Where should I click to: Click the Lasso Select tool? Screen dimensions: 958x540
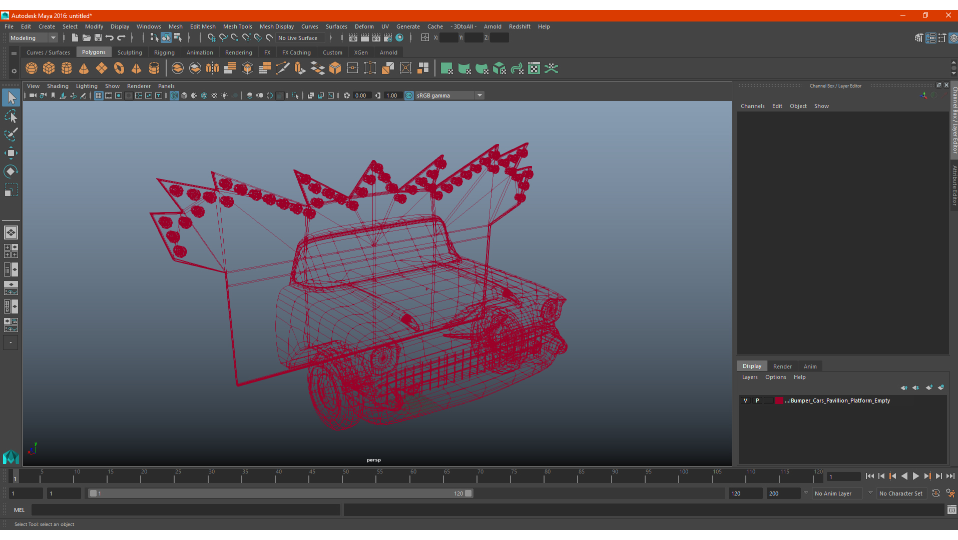click(11, 116)
